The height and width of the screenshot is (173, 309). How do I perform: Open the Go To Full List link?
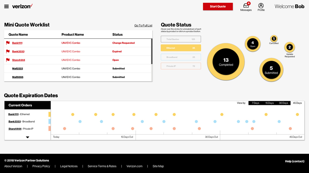143,26
